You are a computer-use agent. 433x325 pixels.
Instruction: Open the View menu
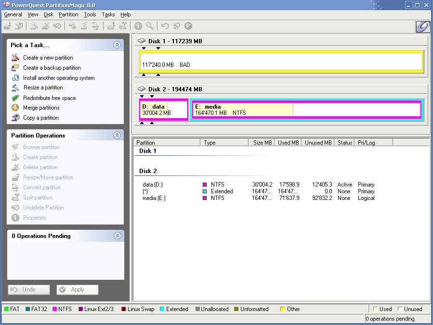[33, 14]
